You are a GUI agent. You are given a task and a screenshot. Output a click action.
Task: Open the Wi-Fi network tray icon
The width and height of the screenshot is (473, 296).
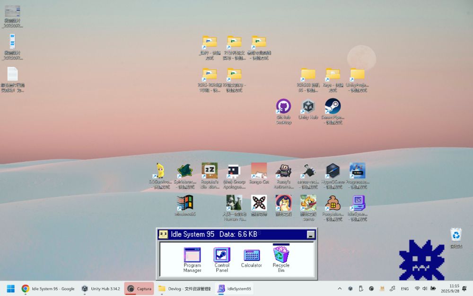[x=417, y=289]
